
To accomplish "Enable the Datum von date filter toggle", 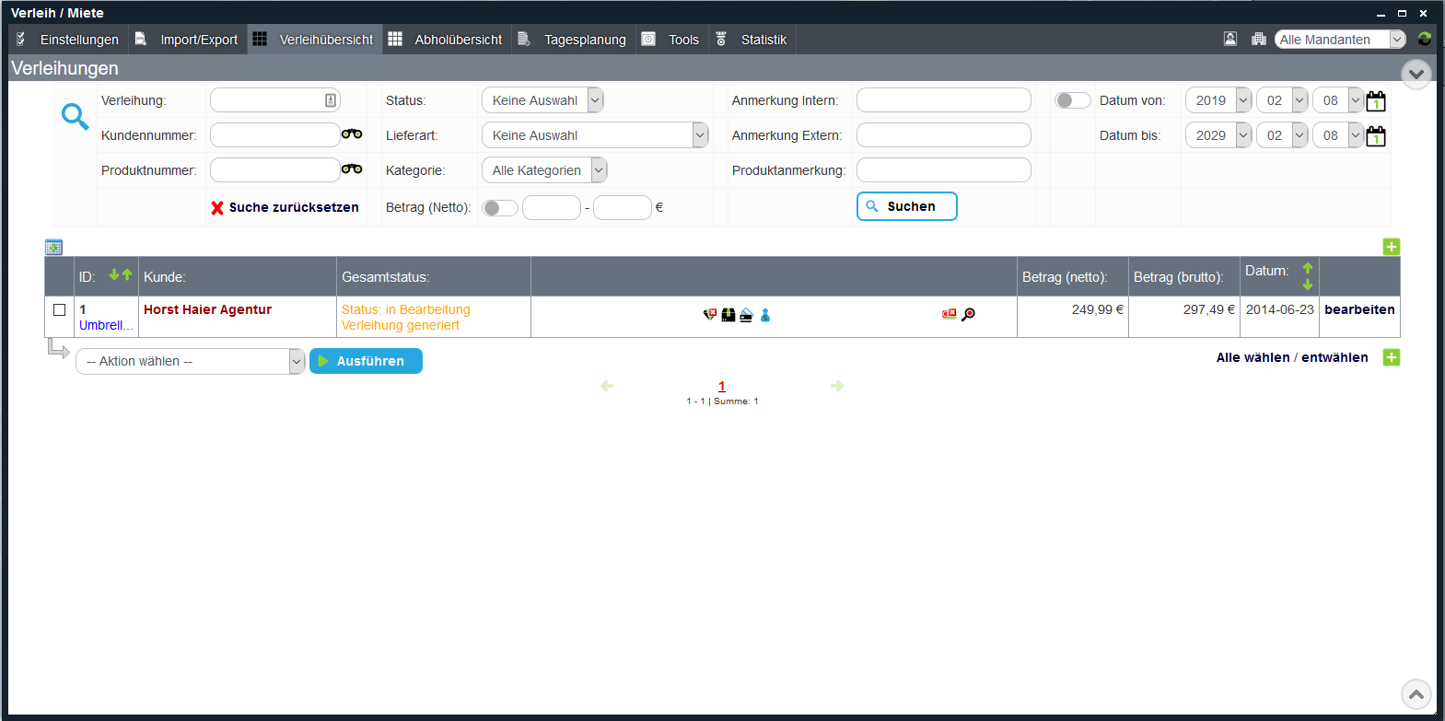I will [1072, 100].
